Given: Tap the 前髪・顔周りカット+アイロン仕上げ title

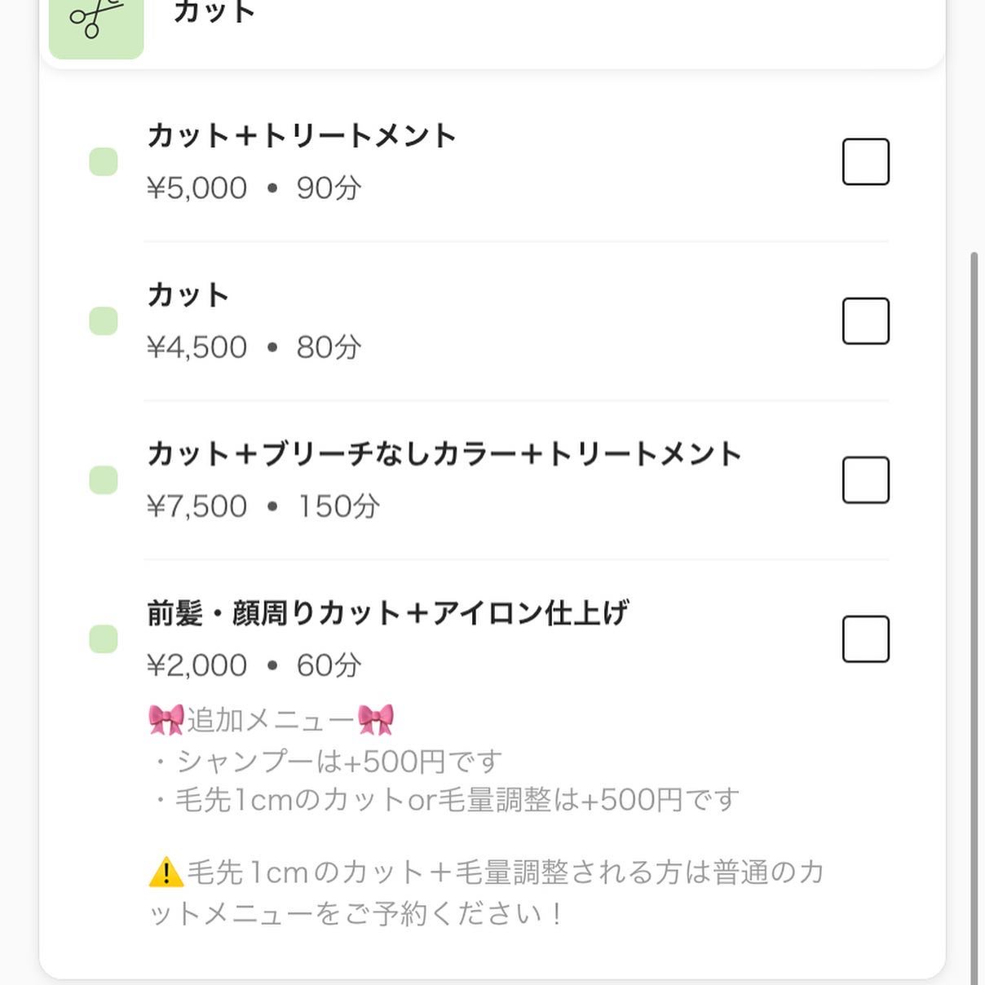Looking at the screenshot, I should tap(387, 613).
